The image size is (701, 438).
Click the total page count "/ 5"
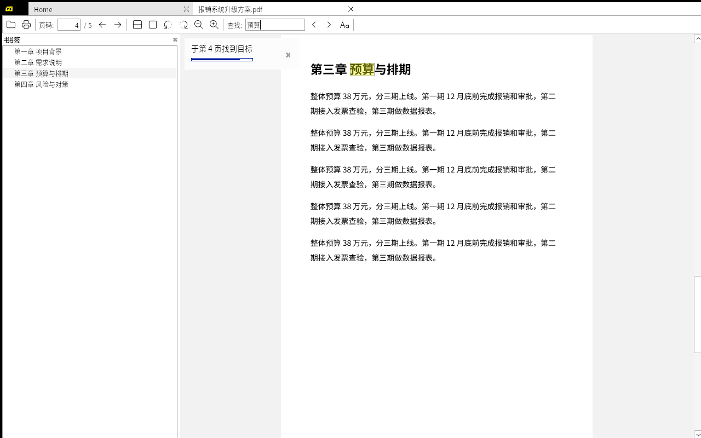pyautogui.click(x=88, y=25)
